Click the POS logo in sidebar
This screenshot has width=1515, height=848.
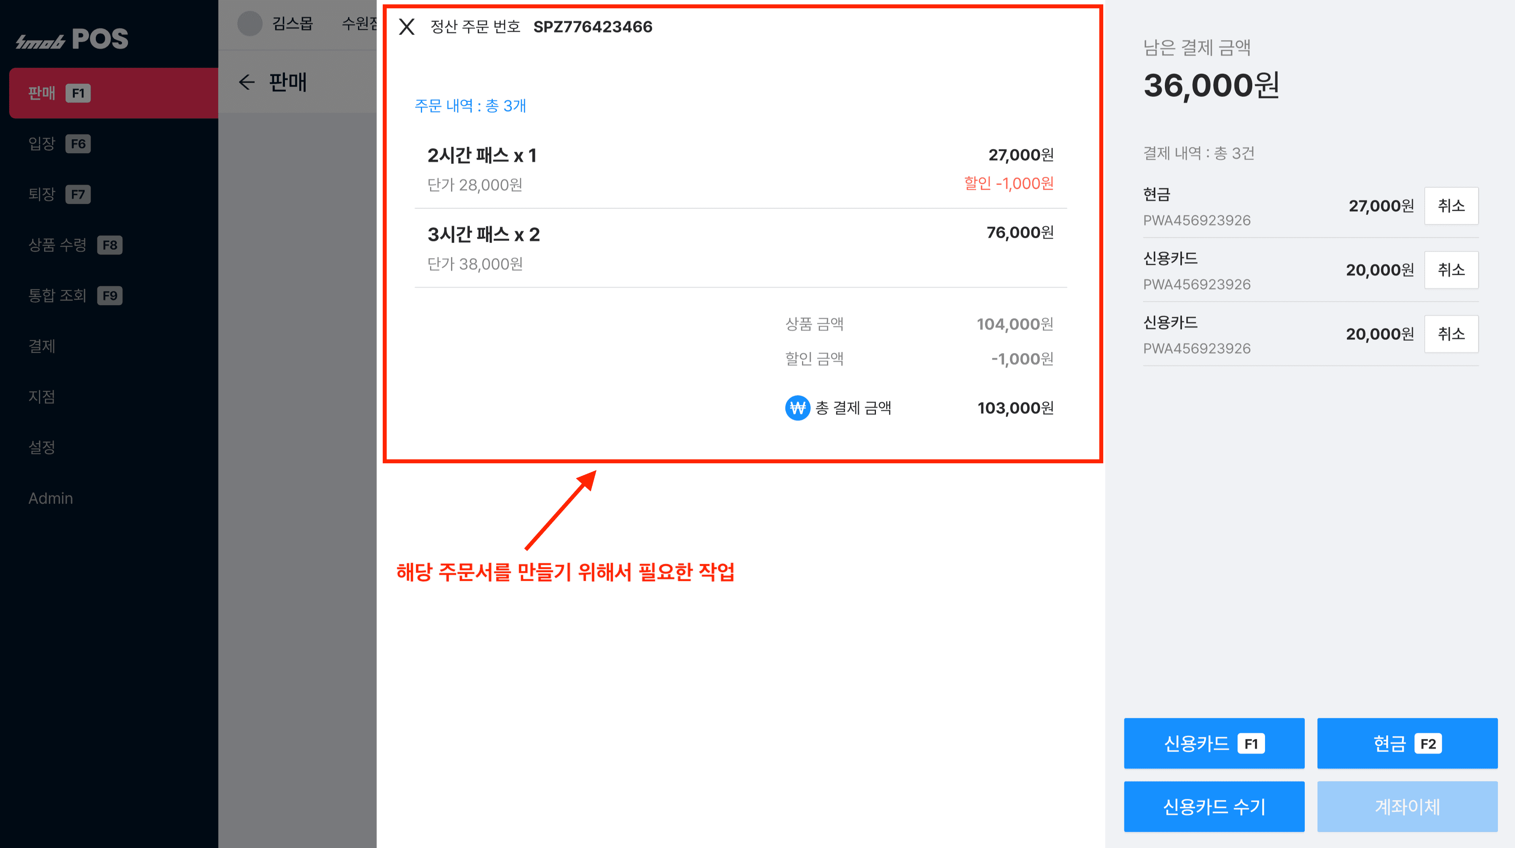[72, 39]
